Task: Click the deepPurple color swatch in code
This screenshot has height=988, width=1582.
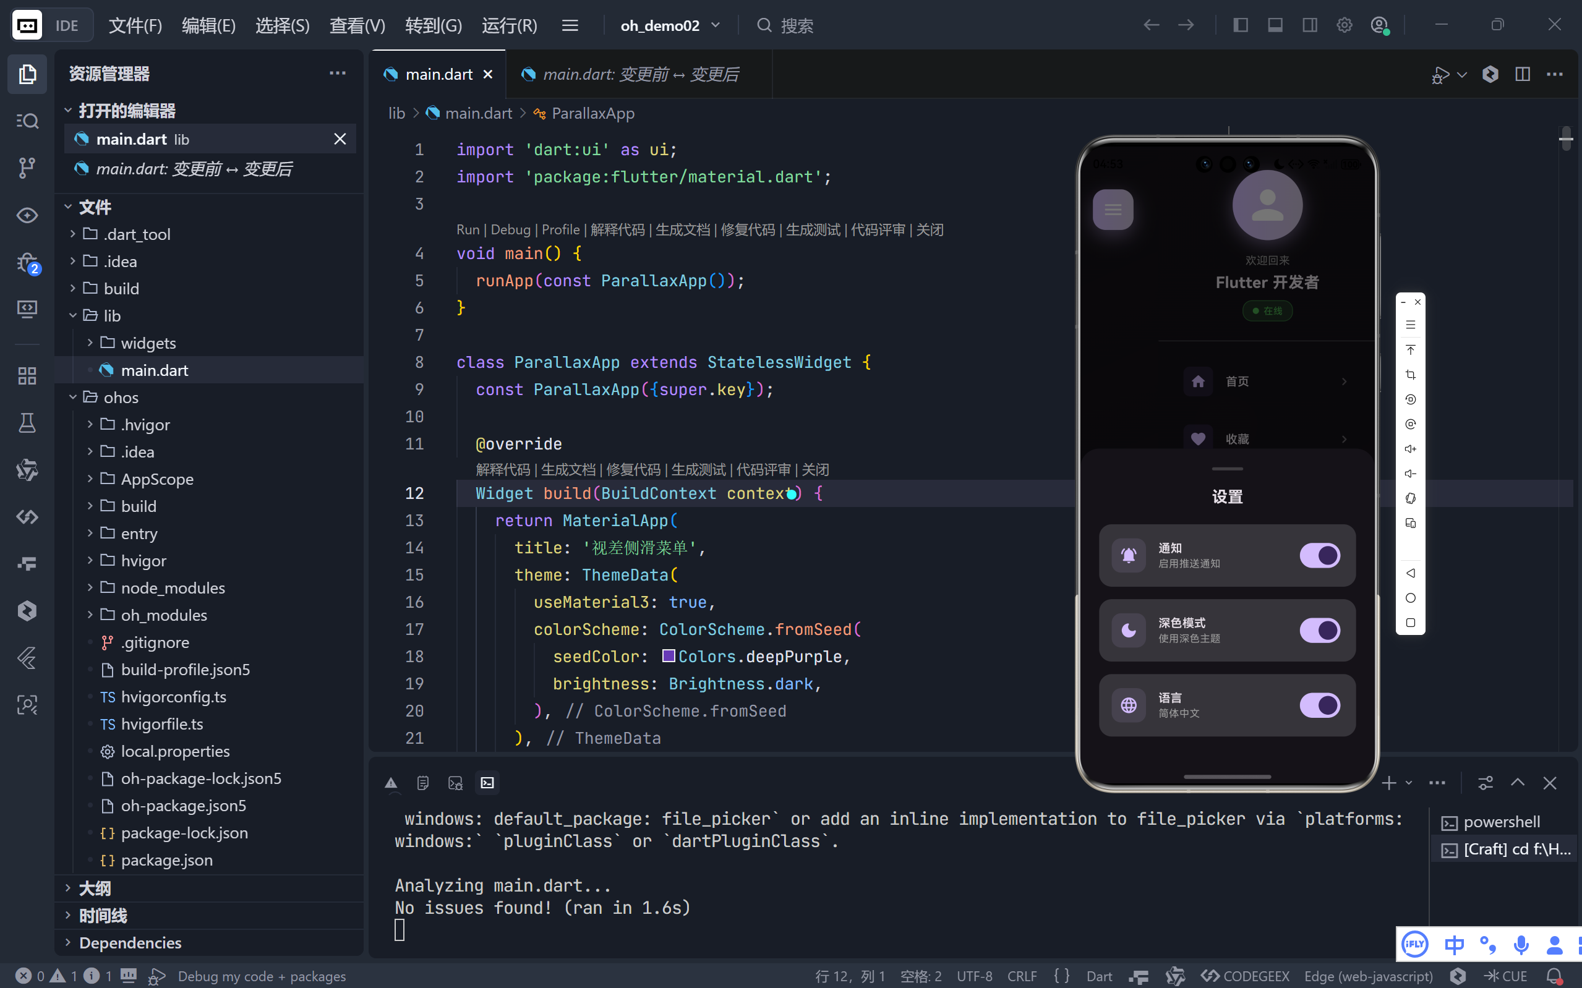Action: pos(668,655)
